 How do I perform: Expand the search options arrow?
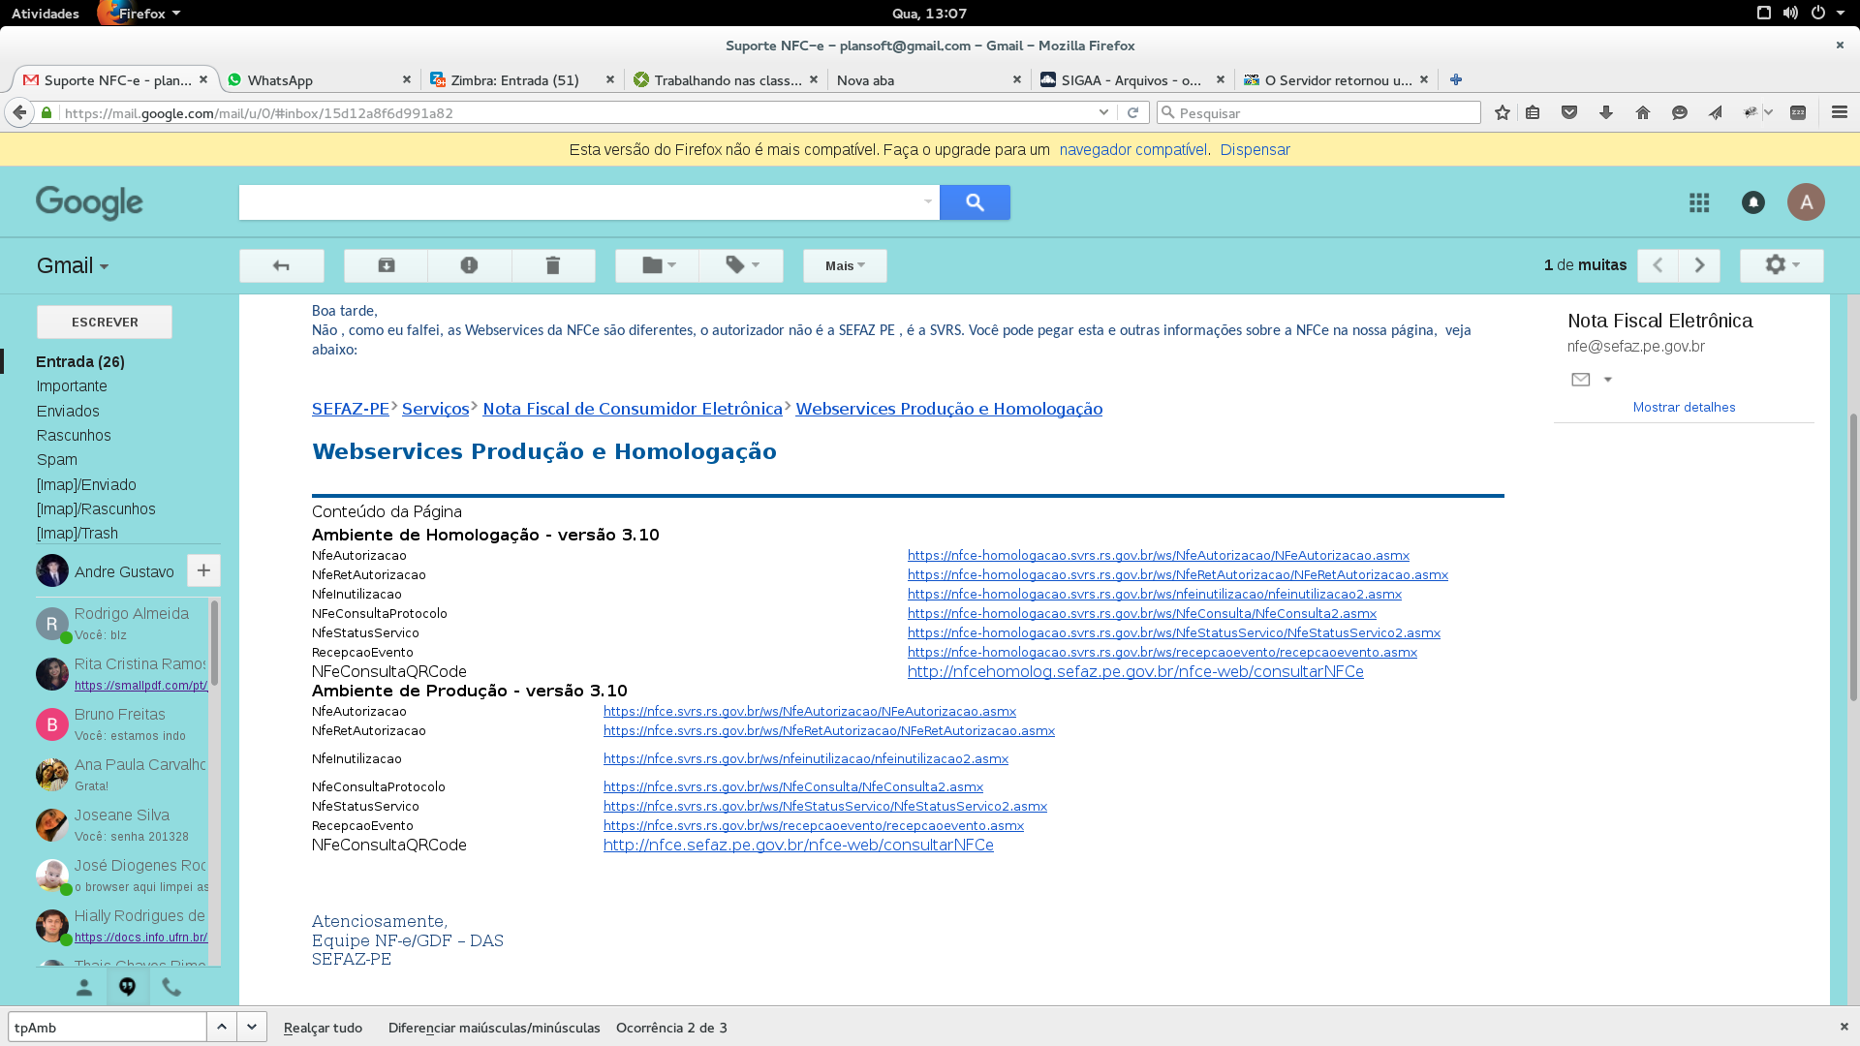928,202
